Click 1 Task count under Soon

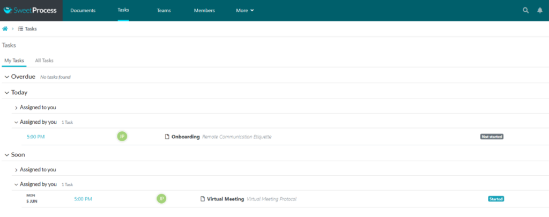pyautogui.click(x=67, y=184)
